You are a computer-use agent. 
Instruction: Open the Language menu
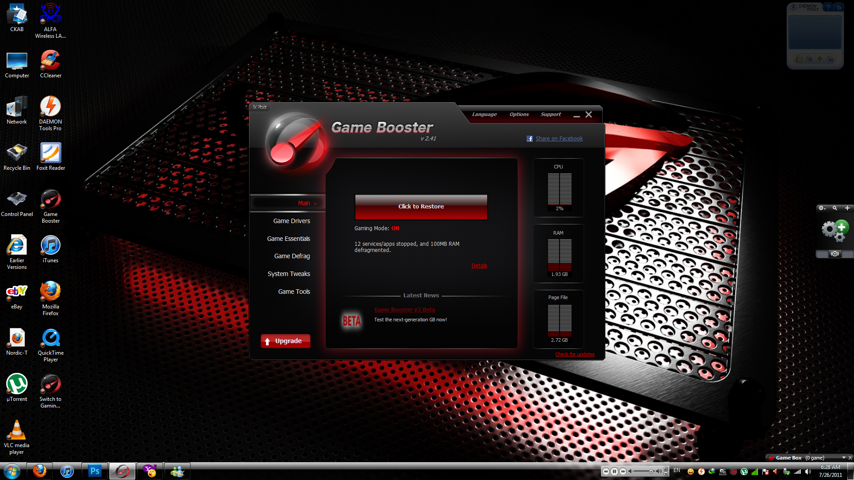(484, 114)
